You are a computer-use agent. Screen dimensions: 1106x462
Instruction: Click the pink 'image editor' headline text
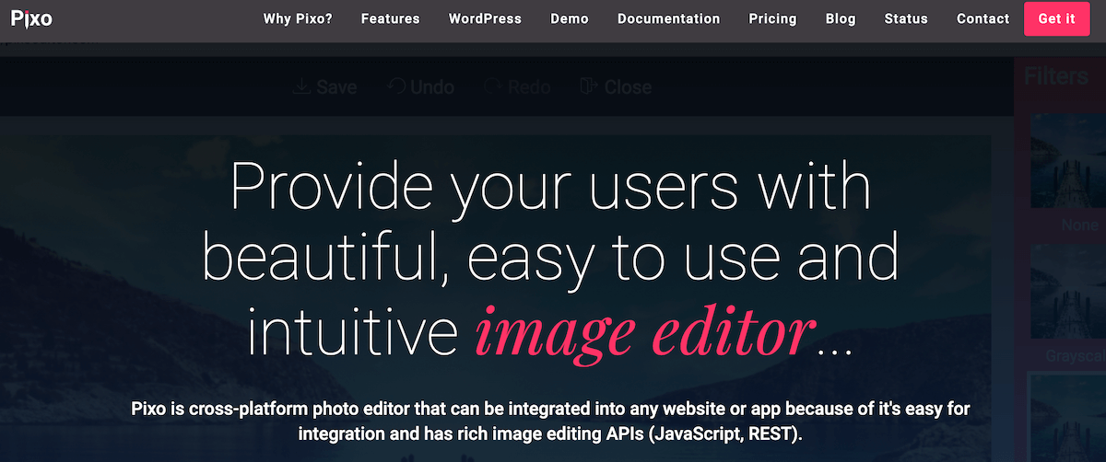(x=646, y=333)
